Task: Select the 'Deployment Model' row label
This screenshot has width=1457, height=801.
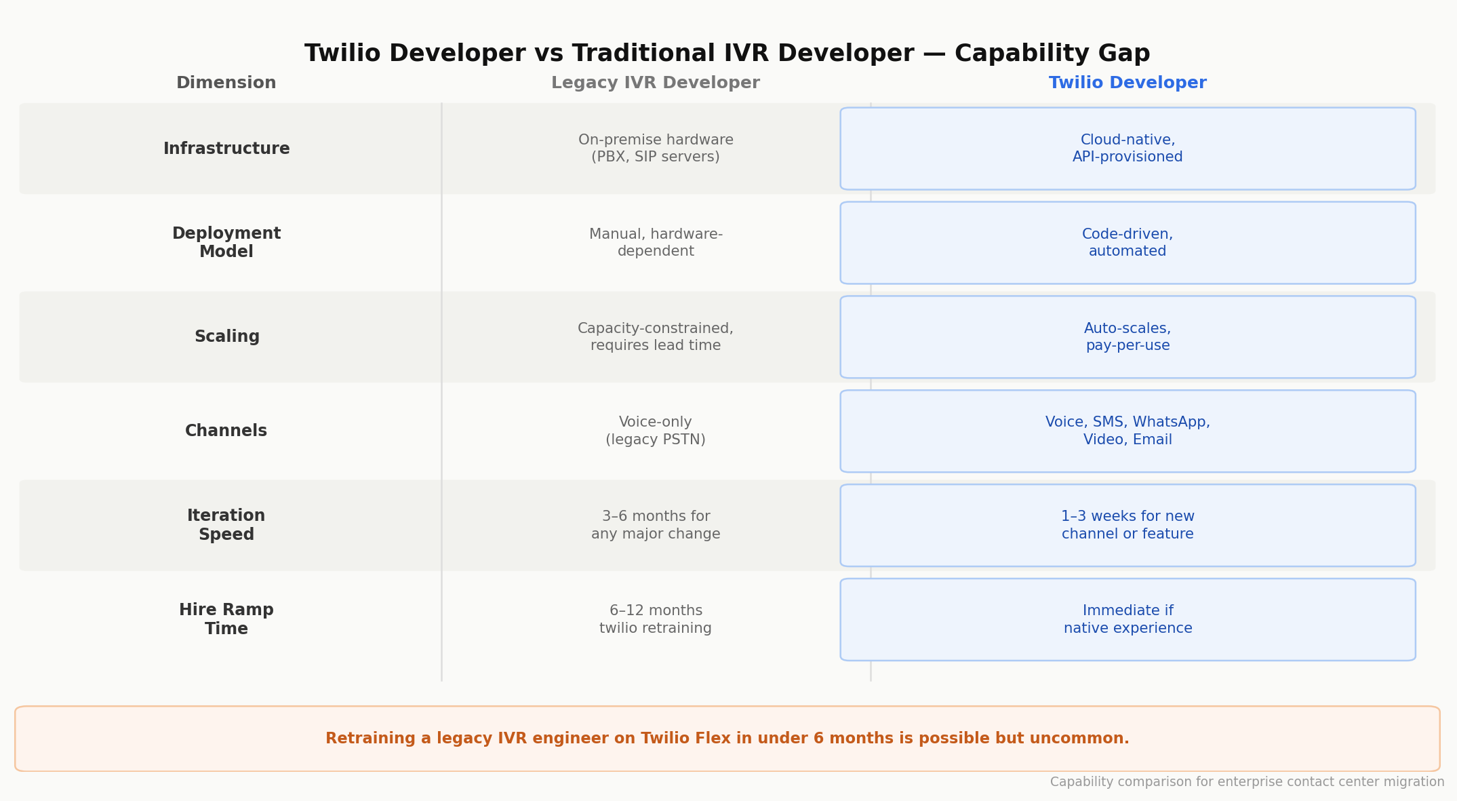Action: click(x=226, y=243)
